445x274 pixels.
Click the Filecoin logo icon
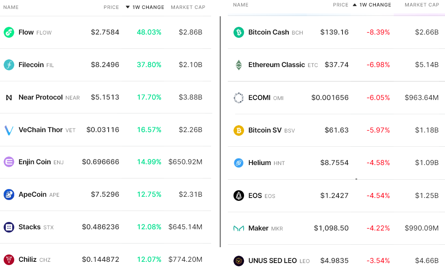9,65
